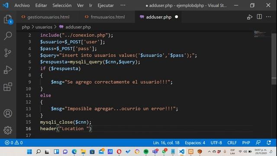Open Widgets from taskbar

[56, 152]
